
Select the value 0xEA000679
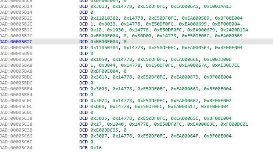point(201,30)
